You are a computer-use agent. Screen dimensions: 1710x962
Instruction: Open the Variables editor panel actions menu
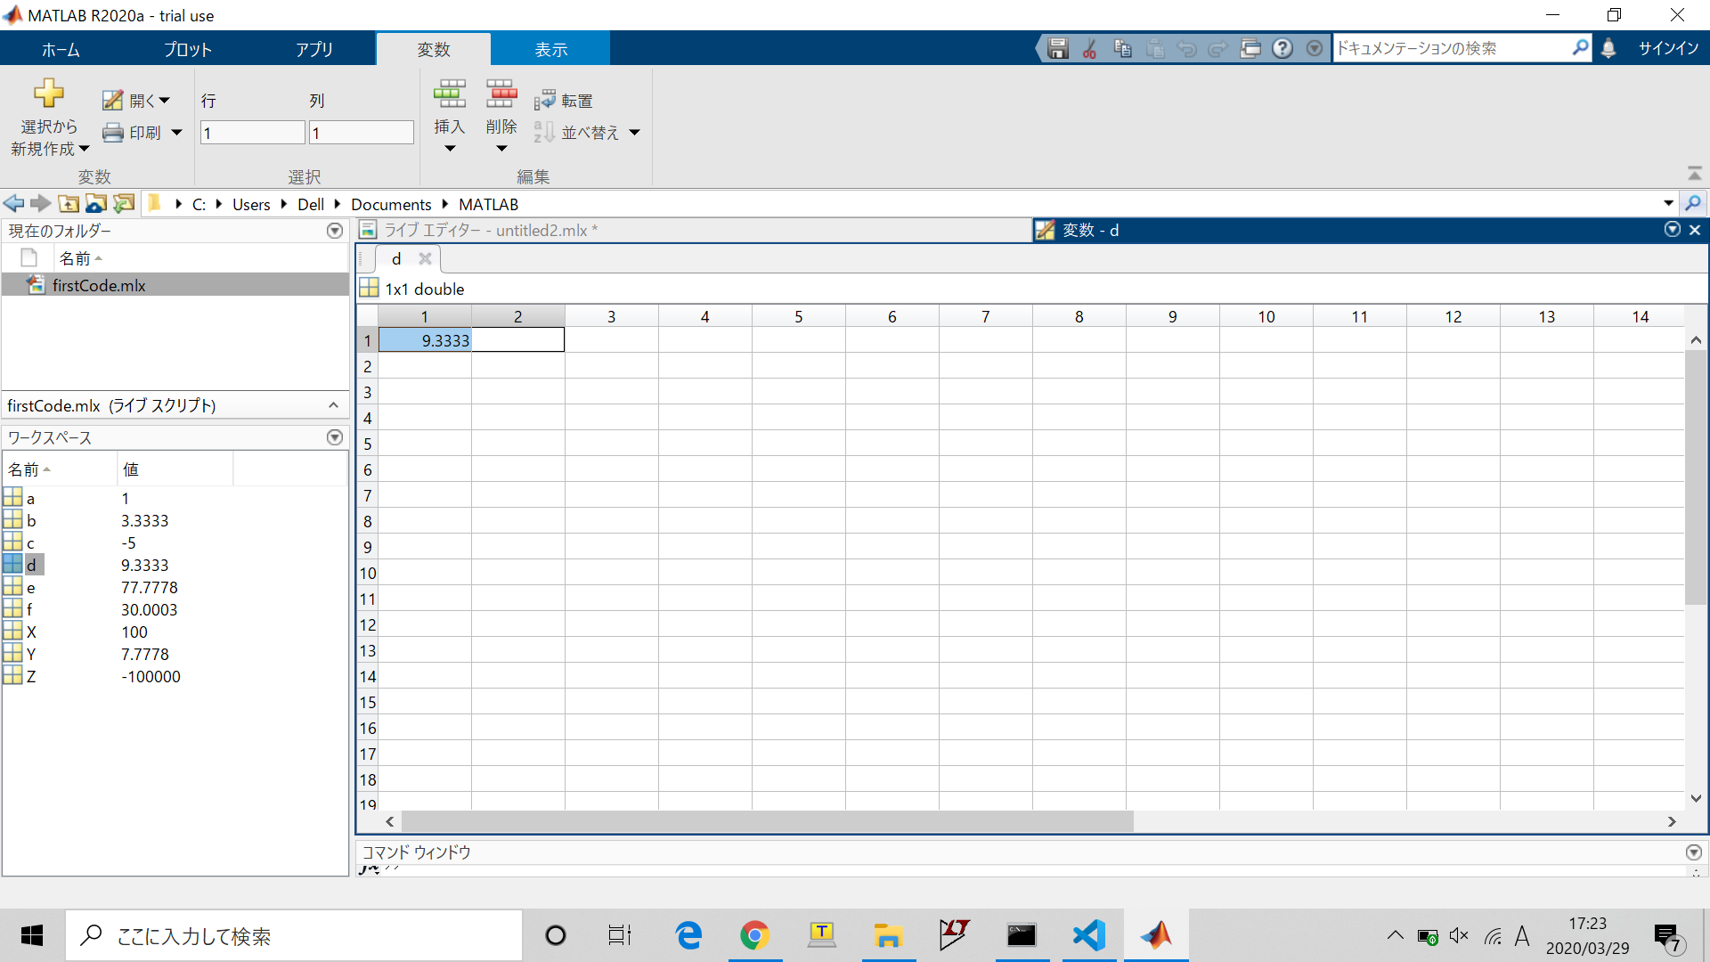pos(1673,230)
